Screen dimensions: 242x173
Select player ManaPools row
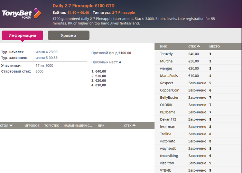pos(198,76)
